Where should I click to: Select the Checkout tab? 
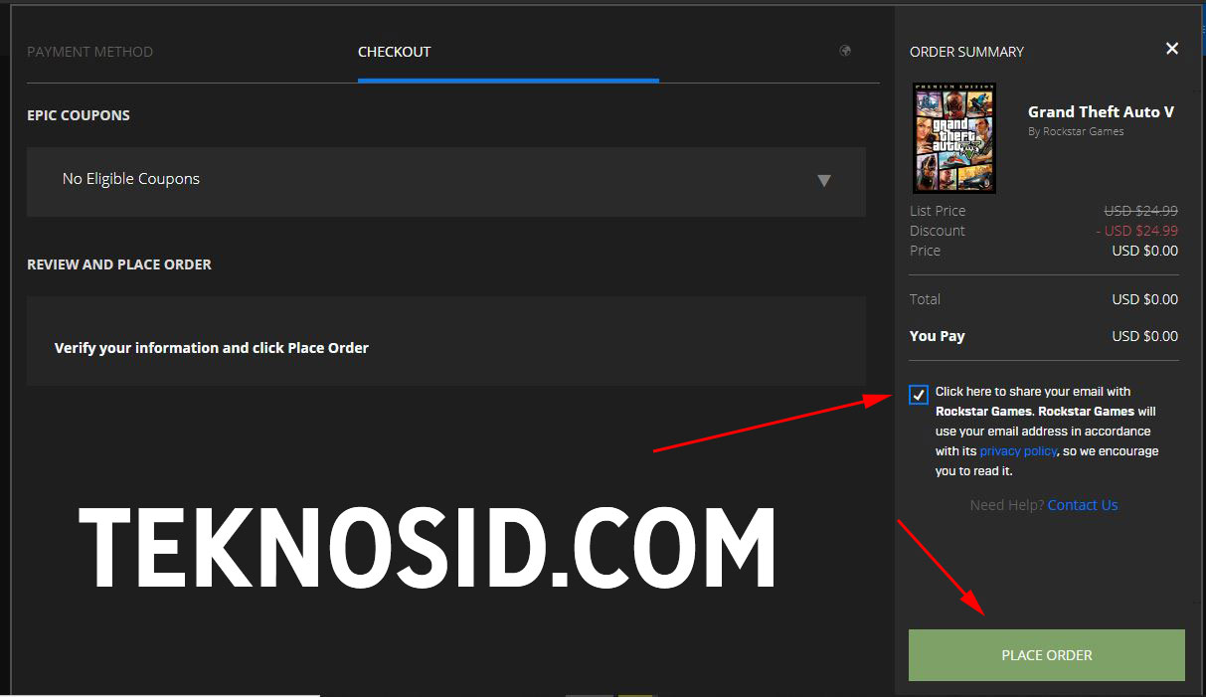point(394,52)
